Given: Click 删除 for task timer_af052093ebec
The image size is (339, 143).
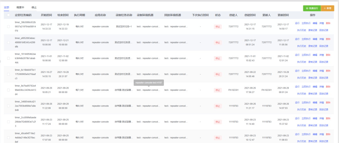Looking at the screenshot, I should click(328, 39).
